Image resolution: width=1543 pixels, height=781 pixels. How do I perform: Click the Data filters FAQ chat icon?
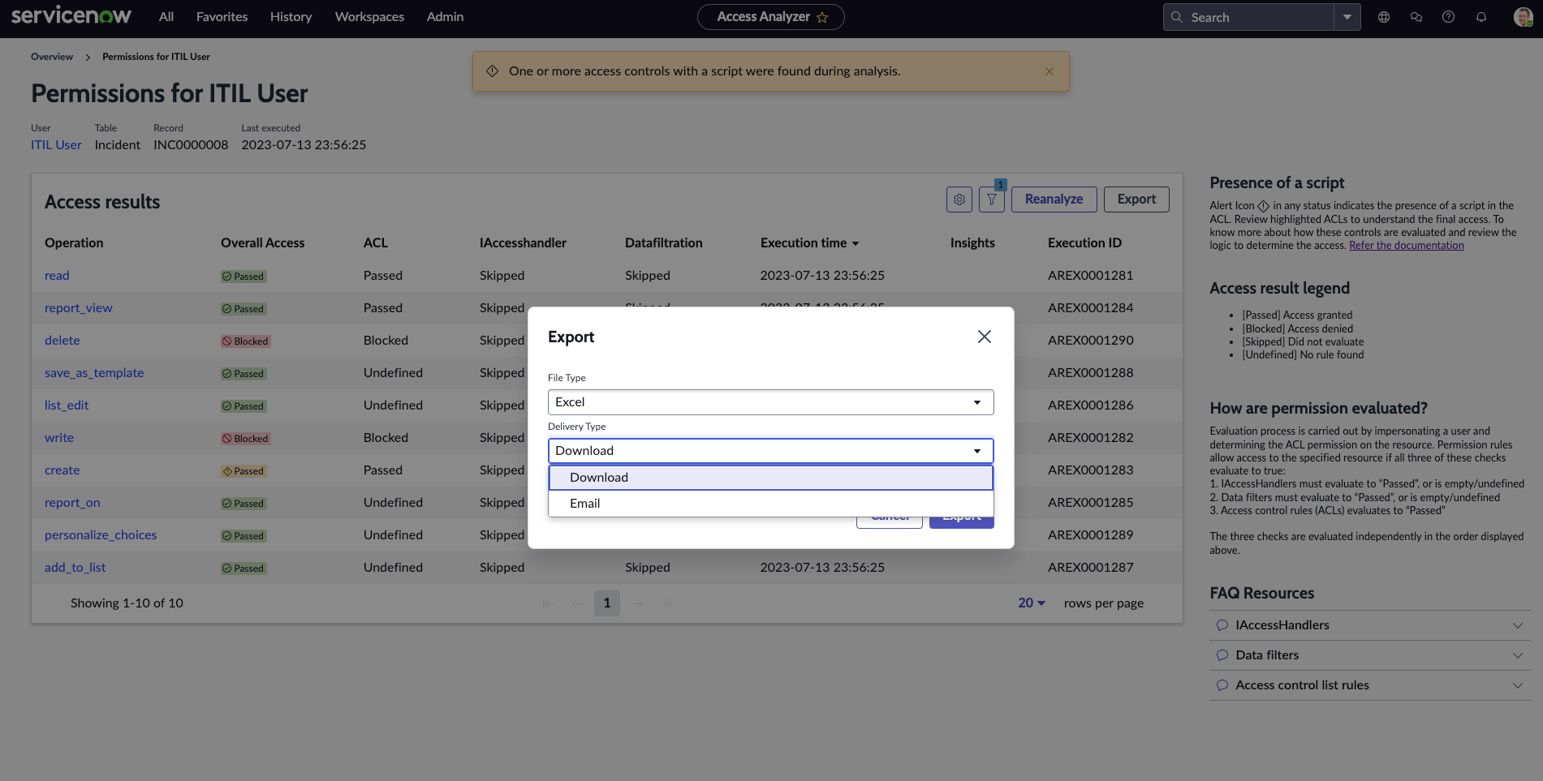(x=1222, y=655)
